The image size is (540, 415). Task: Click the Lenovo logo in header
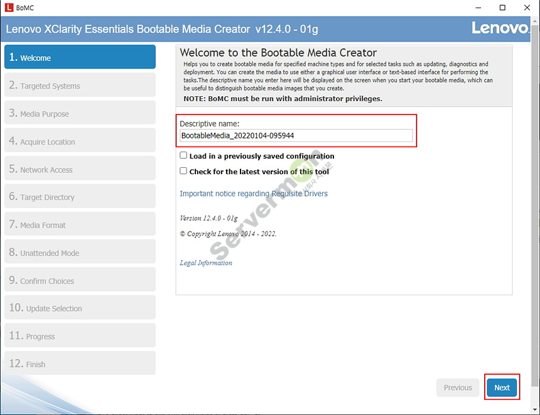500,28
